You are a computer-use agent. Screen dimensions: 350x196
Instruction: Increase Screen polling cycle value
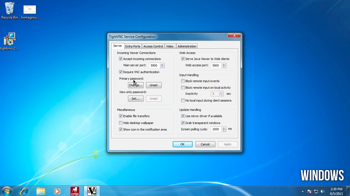coord(223,128)
